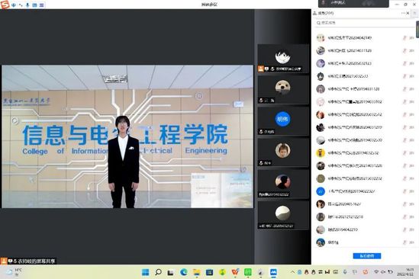Toggle mic icon for first listed member
Viewport: 419px width, 279px height.
click(x=404, y=38)
